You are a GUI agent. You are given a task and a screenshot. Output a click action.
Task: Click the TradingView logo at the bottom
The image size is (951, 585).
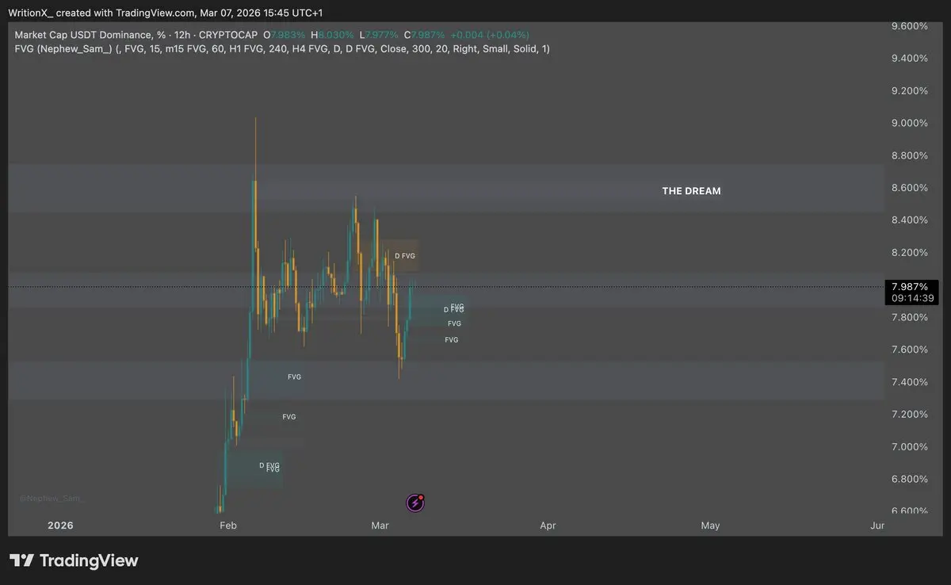[x=74, y=560]
